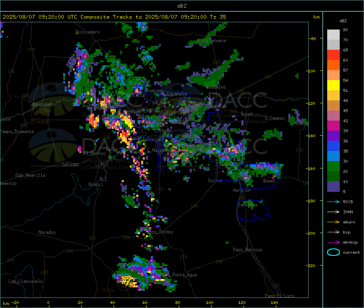Image resolution: width=364 pixels, height=308 pixels.
Task: Click the Paso El Loro map label
Action: (279, 296)
